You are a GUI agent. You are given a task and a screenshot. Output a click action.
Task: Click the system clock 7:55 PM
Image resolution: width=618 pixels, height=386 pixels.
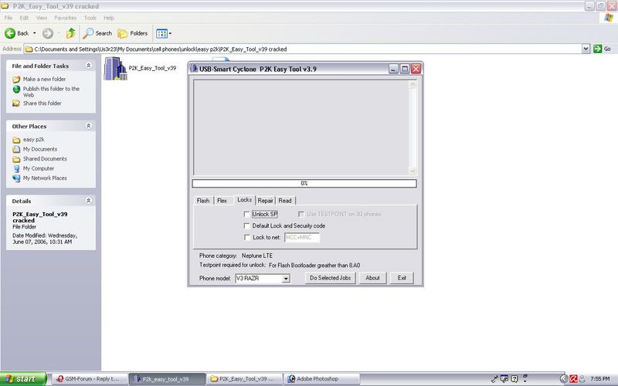point(600,379)
